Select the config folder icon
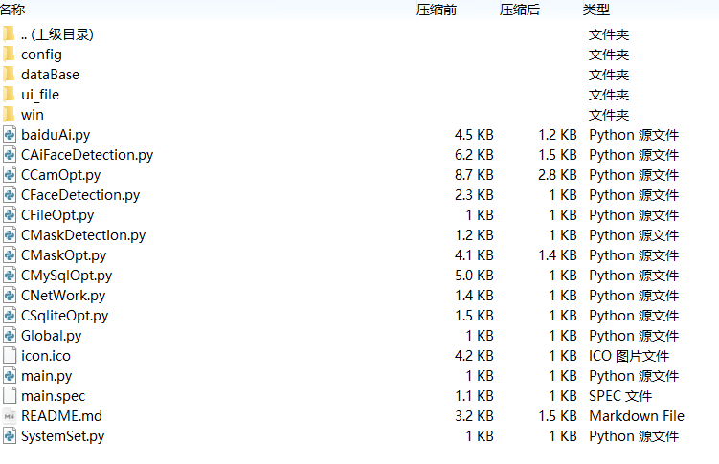 (9, 54)
